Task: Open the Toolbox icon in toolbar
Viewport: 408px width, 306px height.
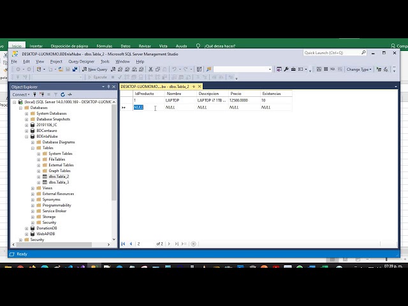Action: (x=293, y=69)
